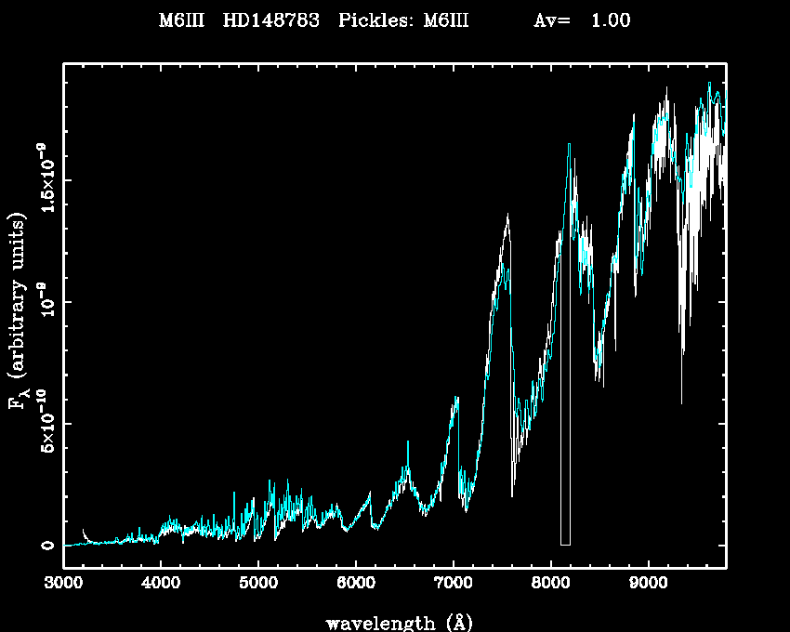This screenshot has width=790, height=632.
Task: Click the 5000 wavelength tick label
Action: point(258,584)
